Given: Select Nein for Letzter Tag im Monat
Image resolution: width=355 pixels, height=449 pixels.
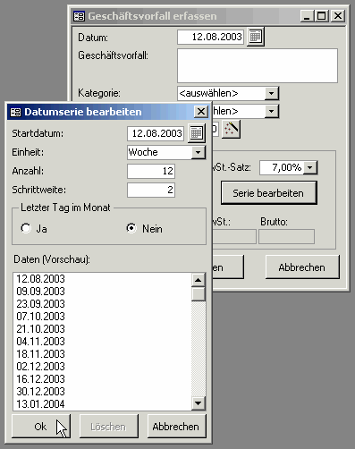Looking at the screenshot, I should click(131, 228).
